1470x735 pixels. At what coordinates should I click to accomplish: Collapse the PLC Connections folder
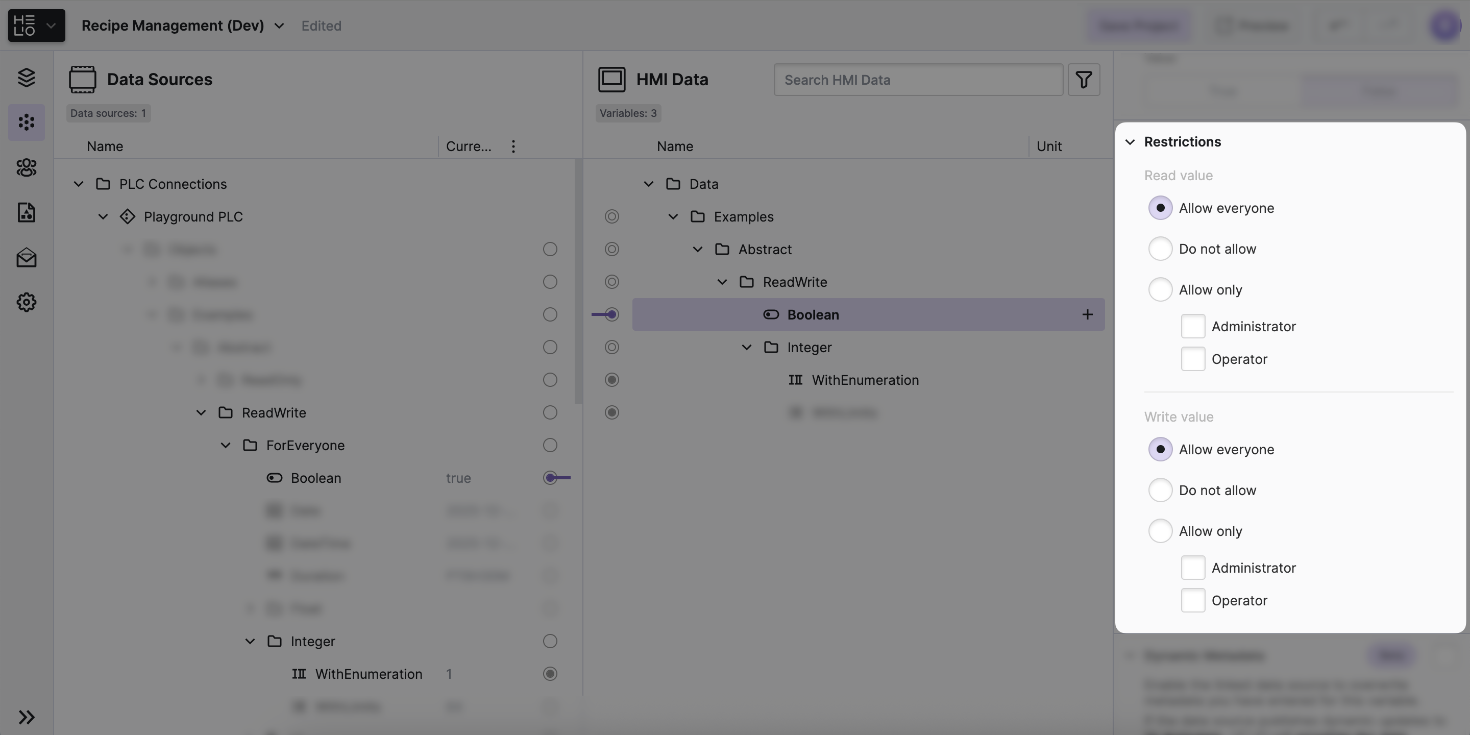click(79, 184)
